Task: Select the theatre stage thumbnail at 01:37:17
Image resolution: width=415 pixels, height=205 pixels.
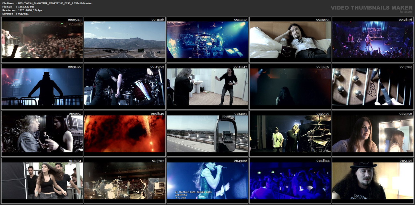Action: (x=125, y=181)
